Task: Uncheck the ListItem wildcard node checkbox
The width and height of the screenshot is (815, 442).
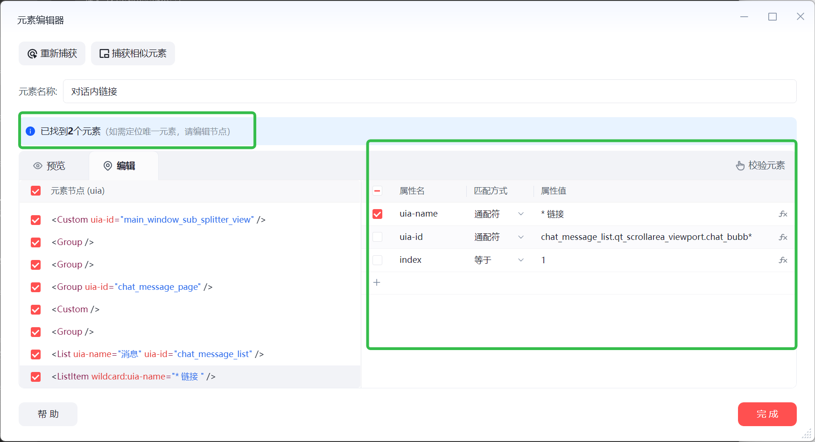Action: pos(35,377)
